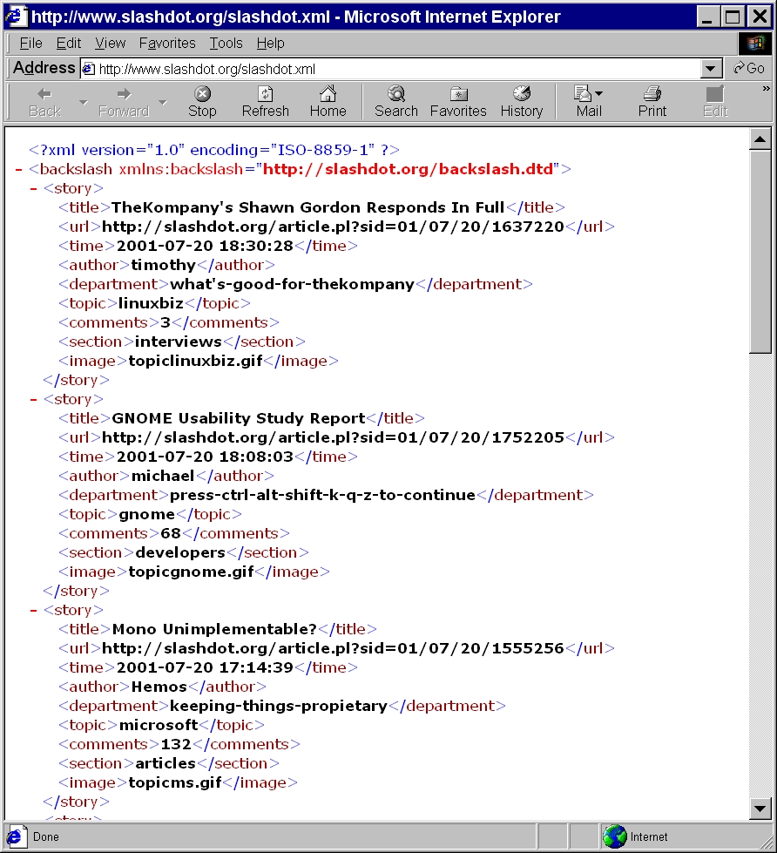Open the address bar dropdown arrow

click(x=712, y=69)
